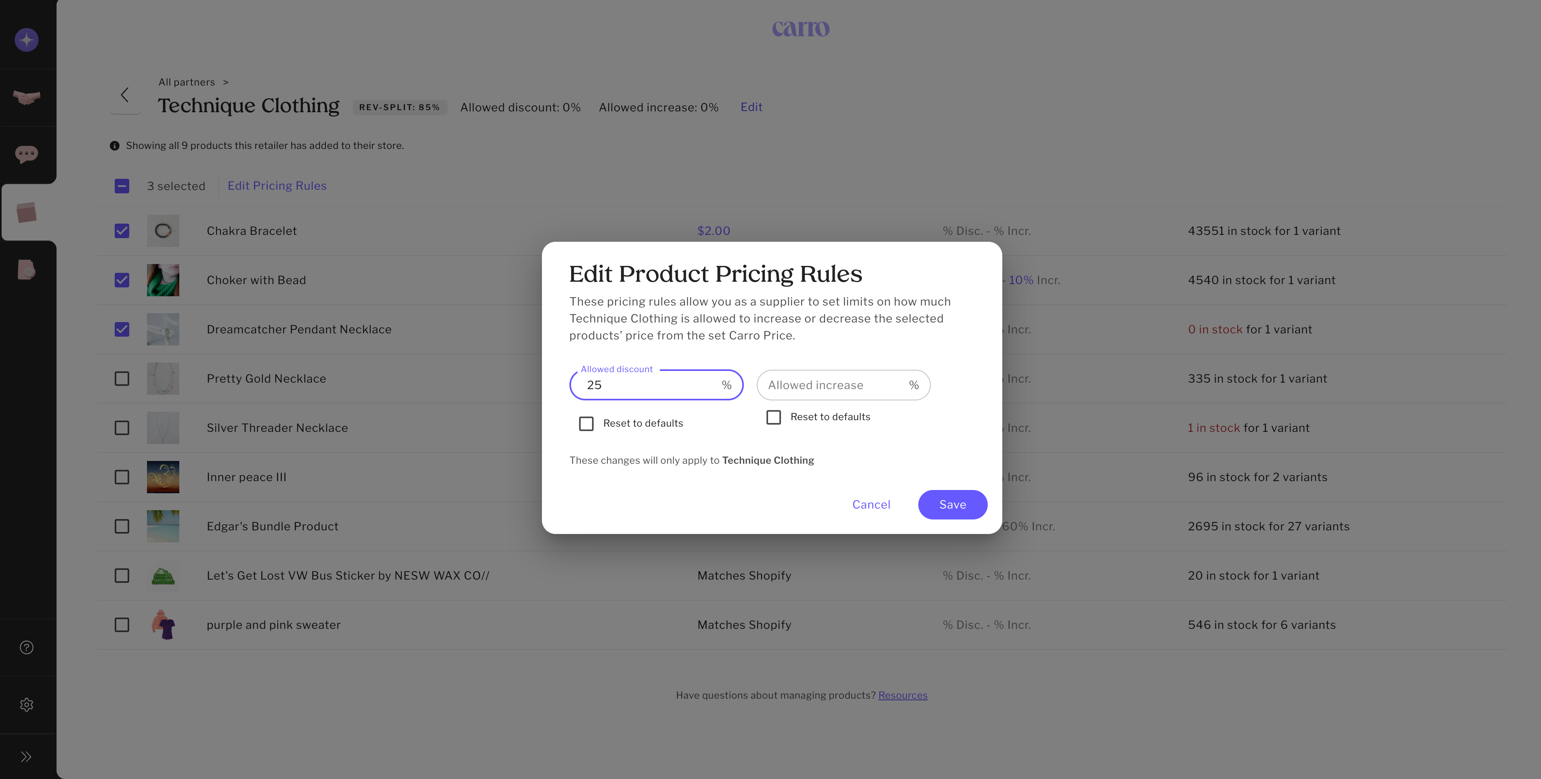
Task: Click the Save button
Action: click(952, 505)
